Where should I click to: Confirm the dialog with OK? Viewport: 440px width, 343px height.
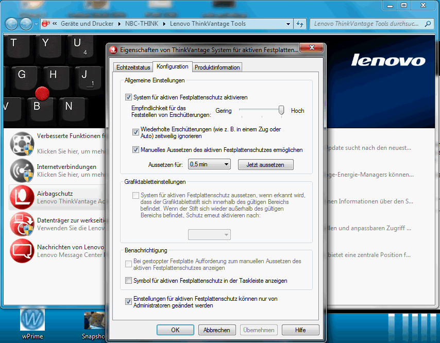pyautogui.click(x=175, y=330)
